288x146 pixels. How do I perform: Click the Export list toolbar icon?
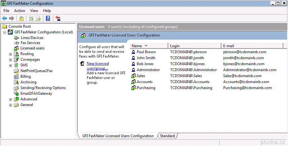point(38,19)
